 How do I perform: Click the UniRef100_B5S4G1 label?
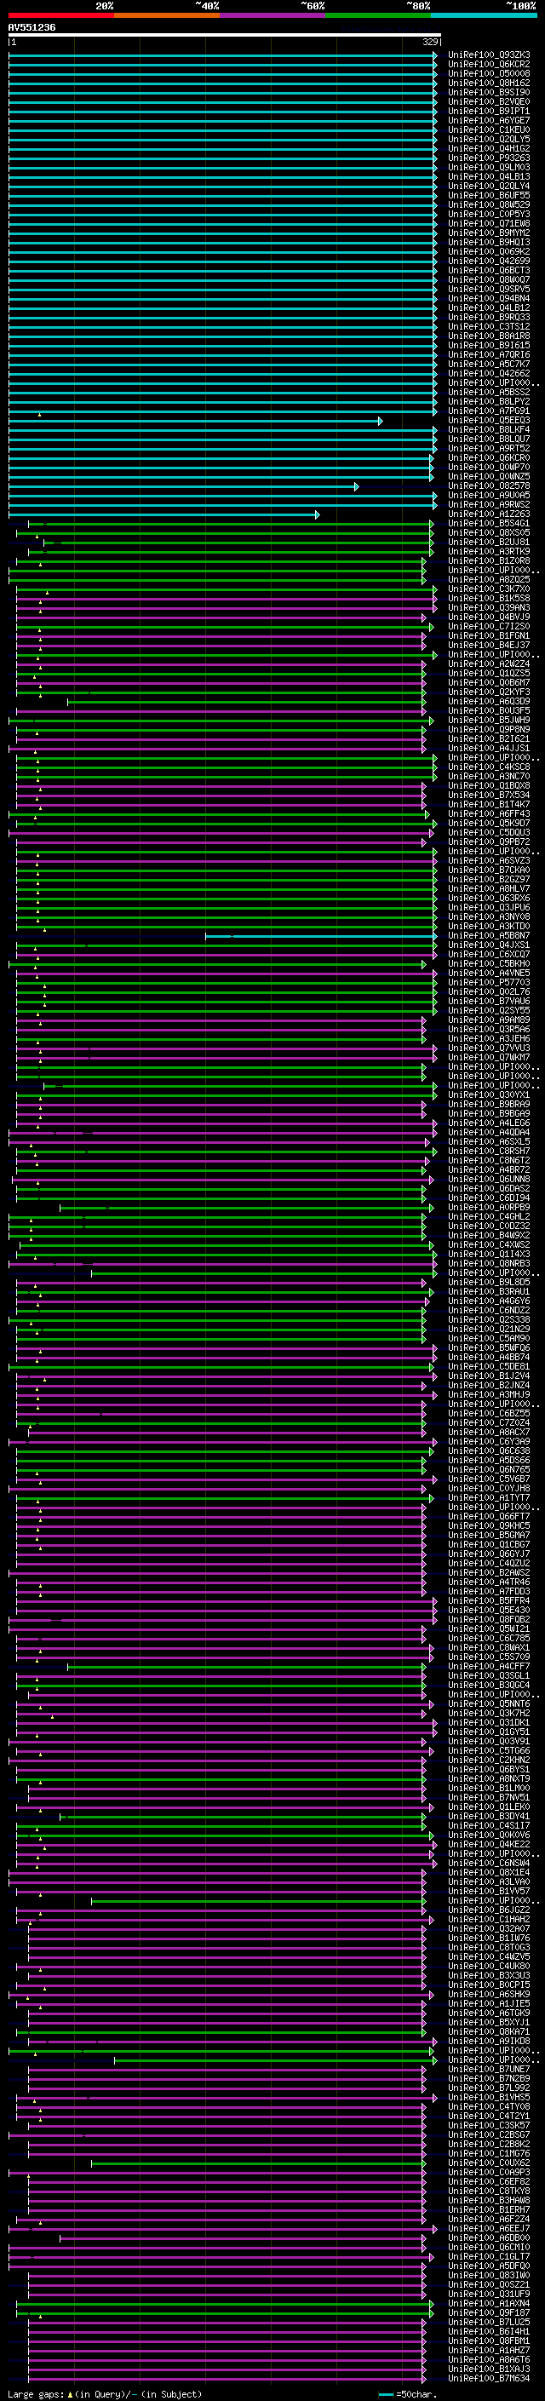pos(489,524)
